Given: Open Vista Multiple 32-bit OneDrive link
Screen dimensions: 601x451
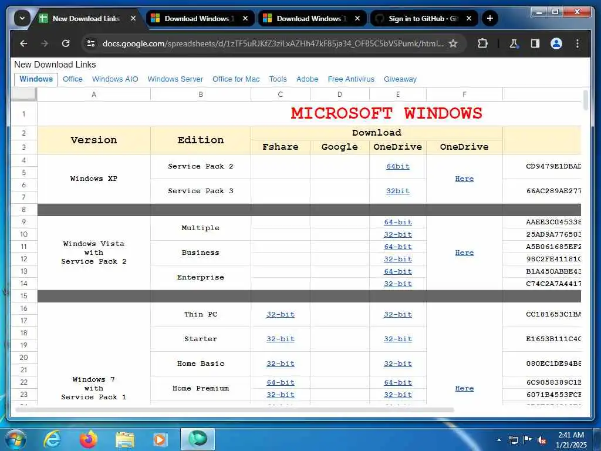Looking at the screenshot, I should (398, 235).
